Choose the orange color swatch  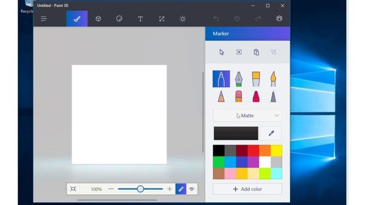[x=265, y=150]
